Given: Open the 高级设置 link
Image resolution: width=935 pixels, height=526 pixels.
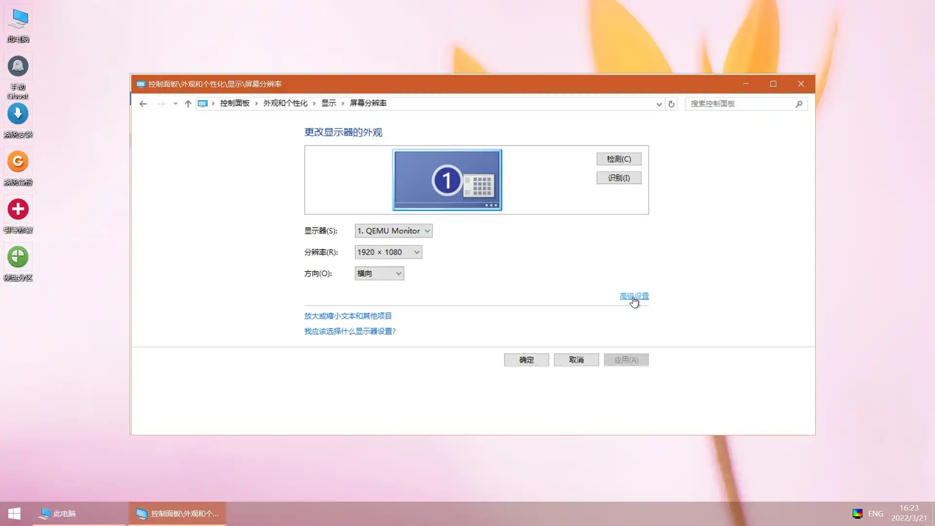Looking at the screenshot, I should pos(634,296).
